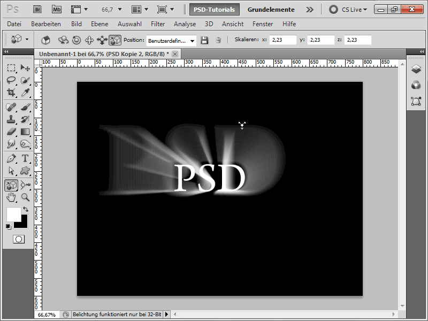
Task: Select the Clone Stamp tool
Action: point(11,119)
